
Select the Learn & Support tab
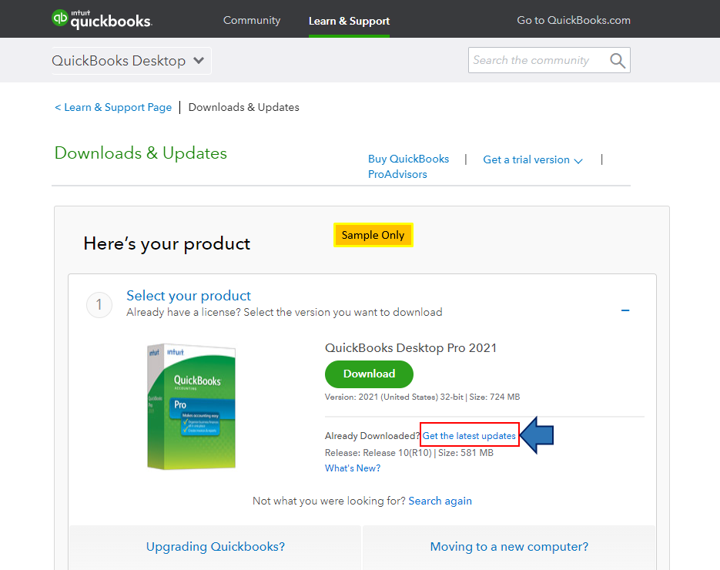349,21
